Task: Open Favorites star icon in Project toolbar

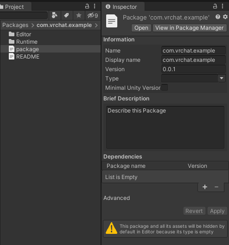Action: click(79, 15)
